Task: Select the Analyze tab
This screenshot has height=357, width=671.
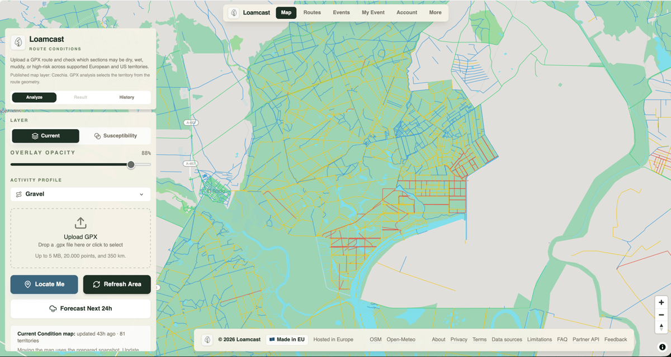Action: (x=34, y=97)
